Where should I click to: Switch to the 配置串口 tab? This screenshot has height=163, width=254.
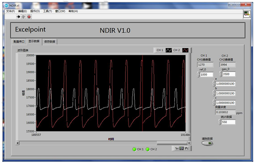click(19, 42)
